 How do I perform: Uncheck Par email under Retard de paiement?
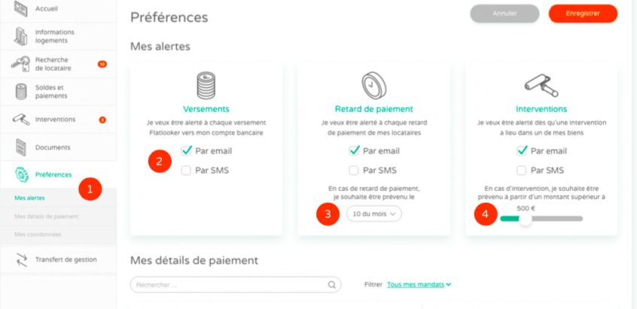point(354,151)
